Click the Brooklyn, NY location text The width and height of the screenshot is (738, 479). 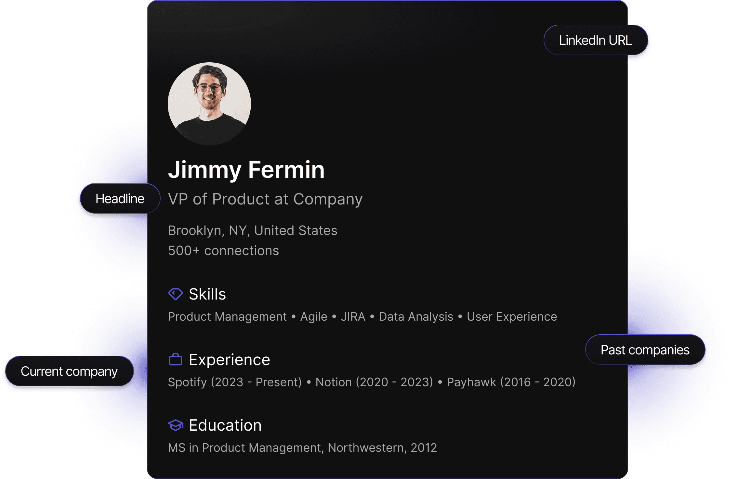[x=252, y=230]
